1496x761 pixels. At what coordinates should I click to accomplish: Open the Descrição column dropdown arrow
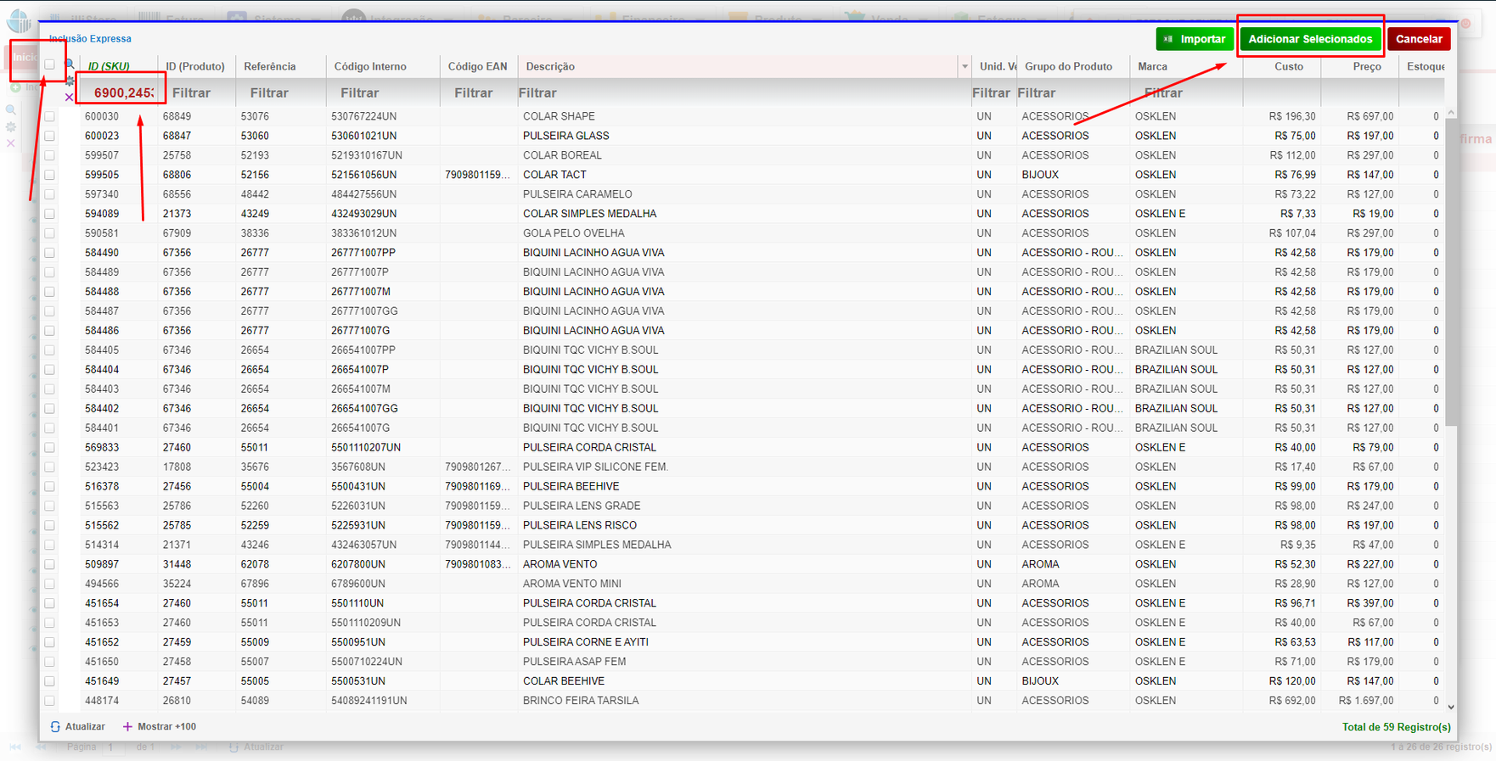click(x=965, y=66)
